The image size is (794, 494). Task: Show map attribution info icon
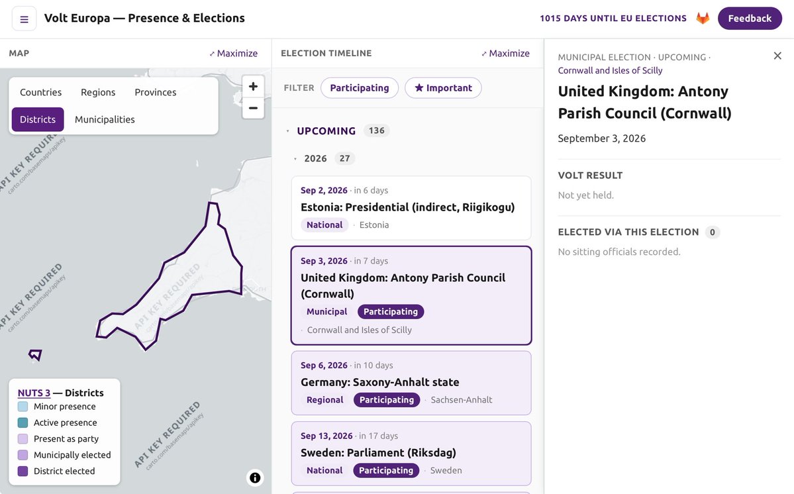pos(255,477)
